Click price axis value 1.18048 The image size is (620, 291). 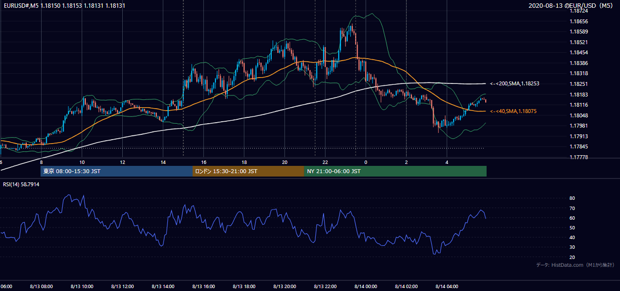tap(580, 115)
